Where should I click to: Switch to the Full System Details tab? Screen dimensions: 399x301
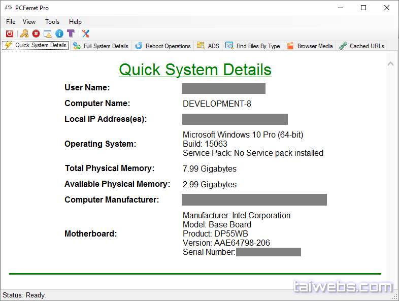[101, 46]
